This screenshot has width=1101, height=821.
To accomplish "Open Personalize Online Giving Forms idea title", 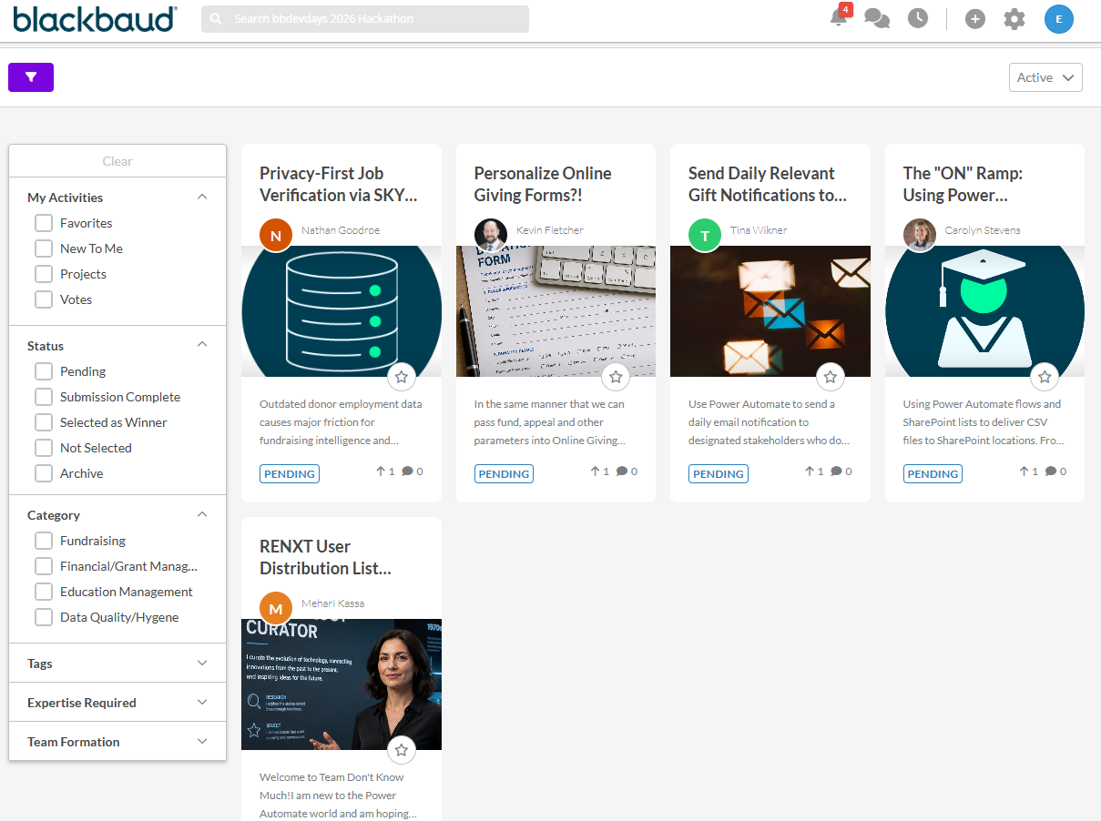I will pos(543,184).
